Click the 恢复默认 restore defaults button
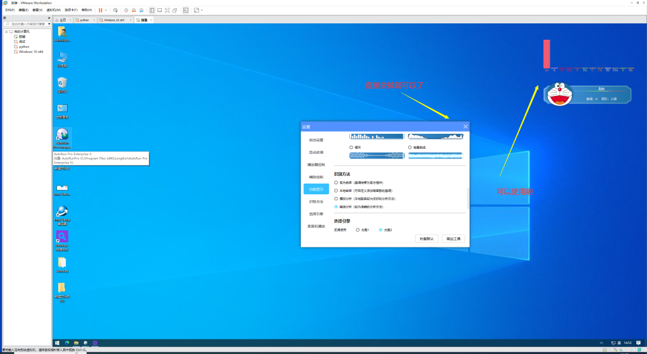647x354 pixels. point(426,239)
